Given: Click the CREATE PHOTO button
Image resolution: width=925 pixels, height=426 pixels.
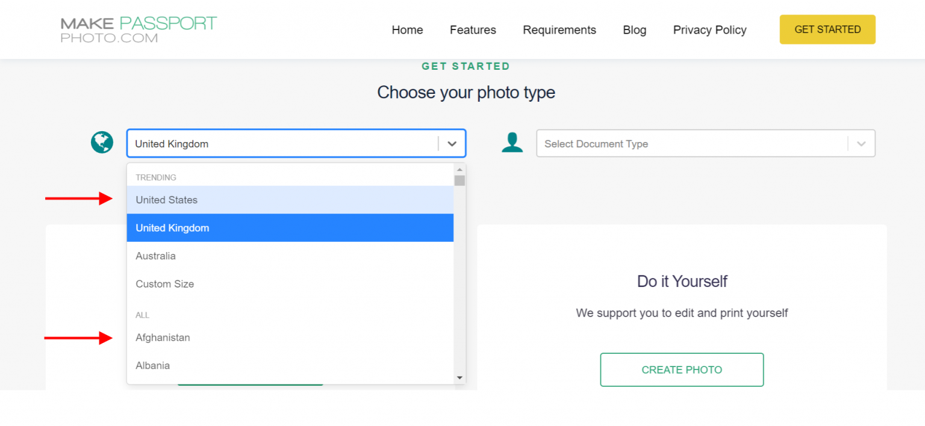Looking at the screenshot, I should point(682,370).
